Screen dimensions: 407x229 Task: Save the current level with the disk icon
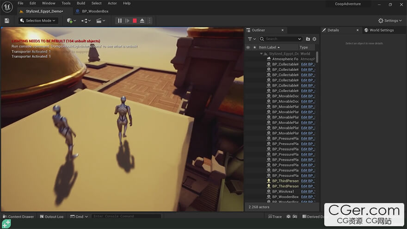pyautogui.click(x=7, y=20)
